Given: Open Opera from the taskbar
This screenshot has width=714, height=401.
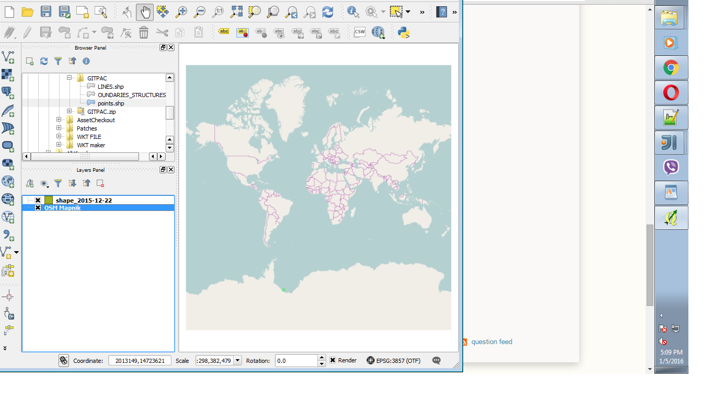Looking at the screenshot, I should 671,93.
